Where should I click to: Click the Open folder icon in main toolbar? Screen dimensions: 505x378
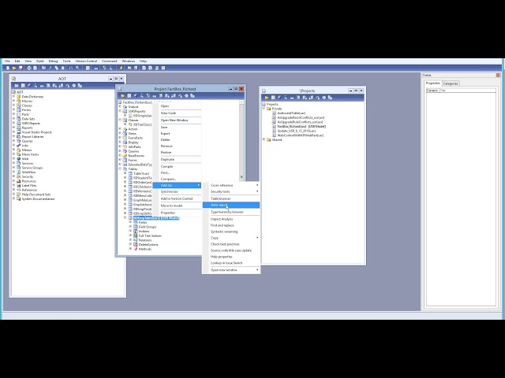tap(14, 69)
